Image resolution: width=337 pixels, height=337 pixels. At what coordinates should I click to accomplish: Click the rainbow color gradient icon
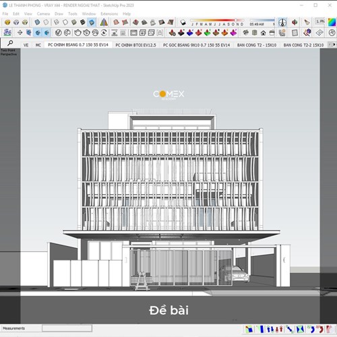332,22
